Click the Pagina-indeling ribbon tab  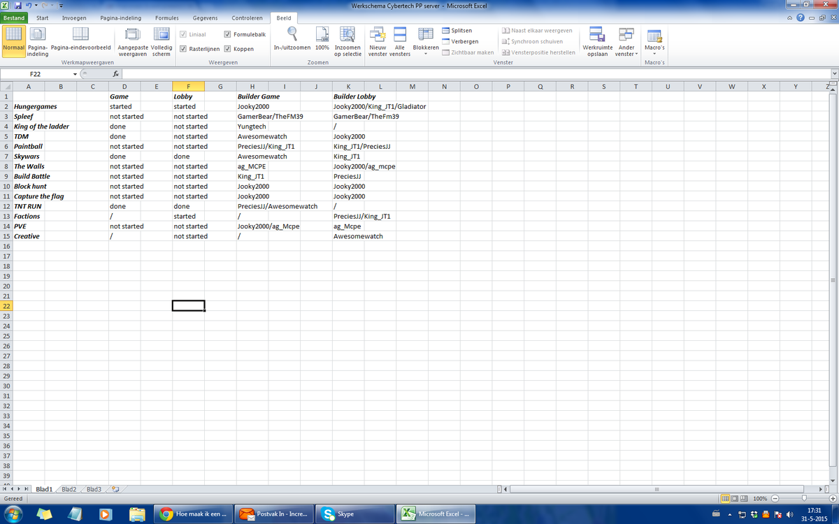121,17
